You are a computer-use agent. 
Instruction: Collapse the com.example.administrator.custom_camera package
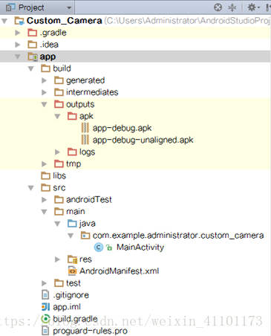click(x=71, y=236)
